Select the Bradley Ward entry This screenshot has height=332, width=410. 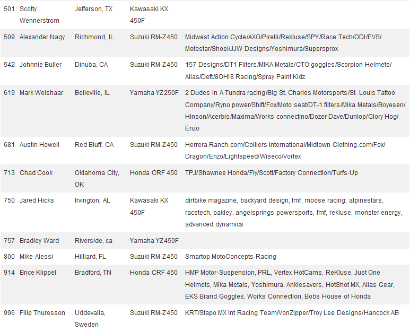(x=39, y=241)
